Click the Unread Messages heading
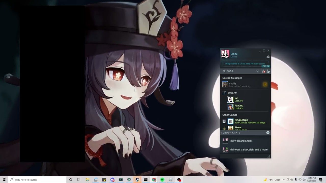Image resolution: width=326 pixels, height=183 pixels. (x=232, y=78)
